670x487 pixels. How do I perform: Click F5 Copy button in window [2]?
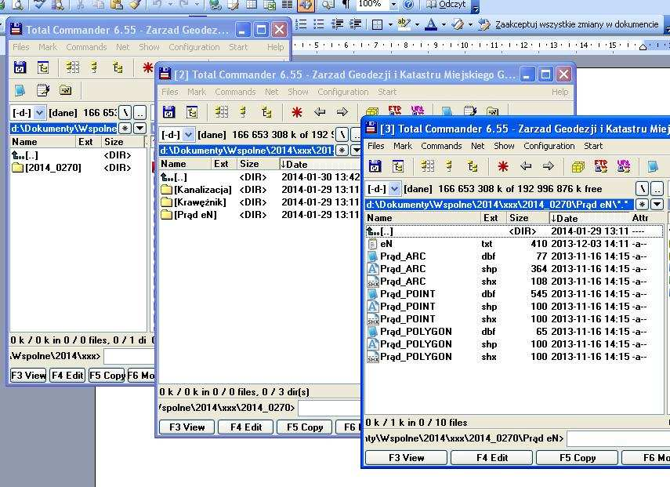click(305, 427)
